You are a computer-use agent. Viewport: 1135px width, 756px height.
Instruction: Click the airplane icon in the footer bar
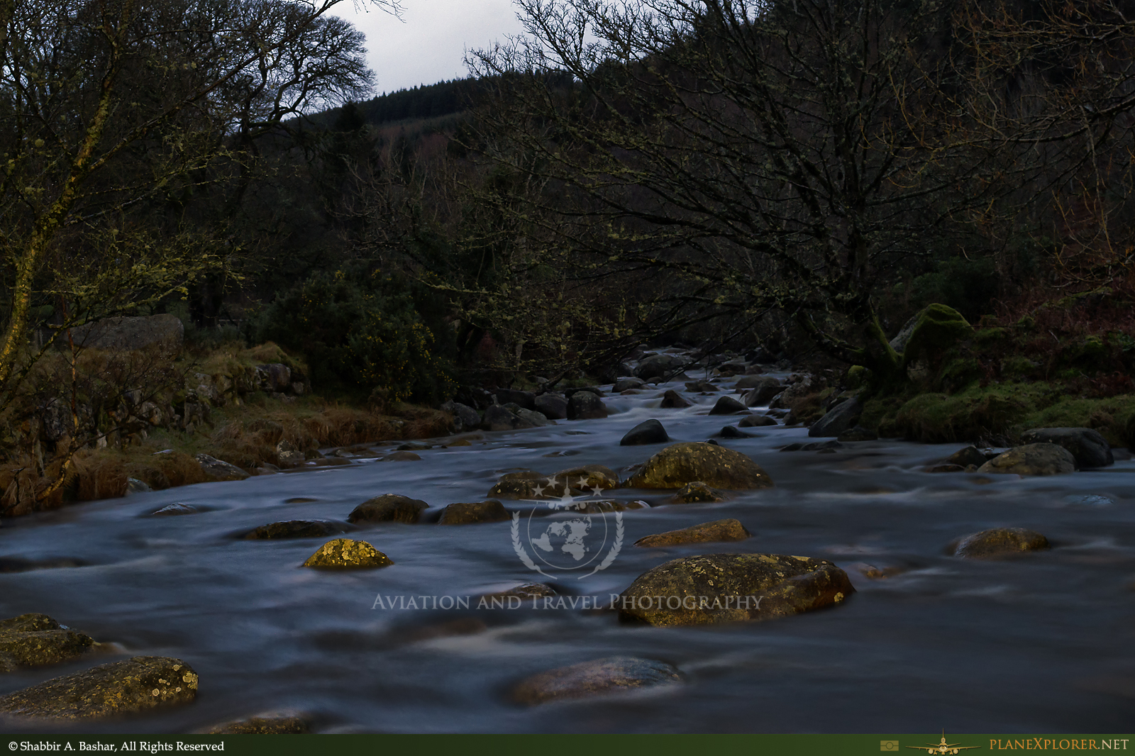(x=943, y=745)
